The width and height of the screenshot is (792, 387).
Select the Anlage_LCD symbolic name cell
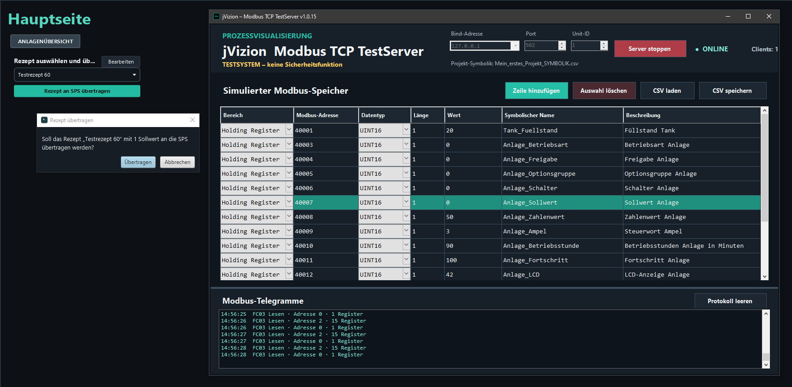pos(562,274)
